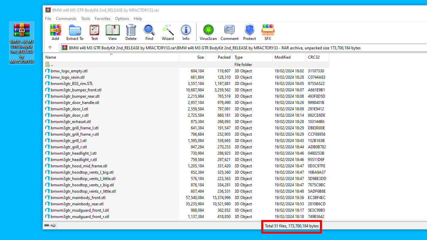Select bmwm3gtr_mudguard_front_r.stl file
427x240 pixels.
(186, 217)
